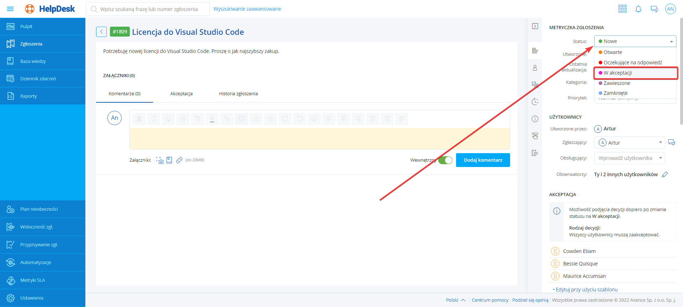The width and height of the screenshot is (683, 307).
Task: Collapse the right details panel
Action: [x=535, y=26]
